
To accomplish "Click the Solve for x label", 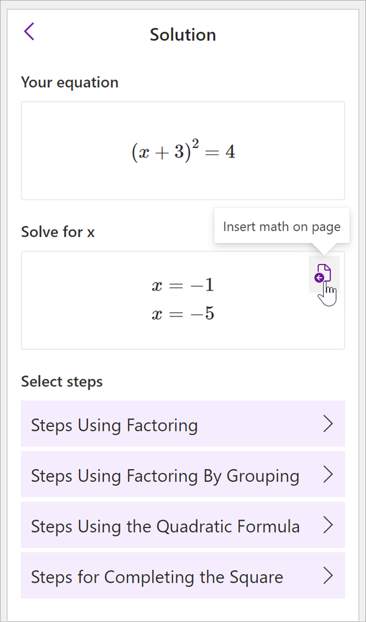I will pos(57,232).
